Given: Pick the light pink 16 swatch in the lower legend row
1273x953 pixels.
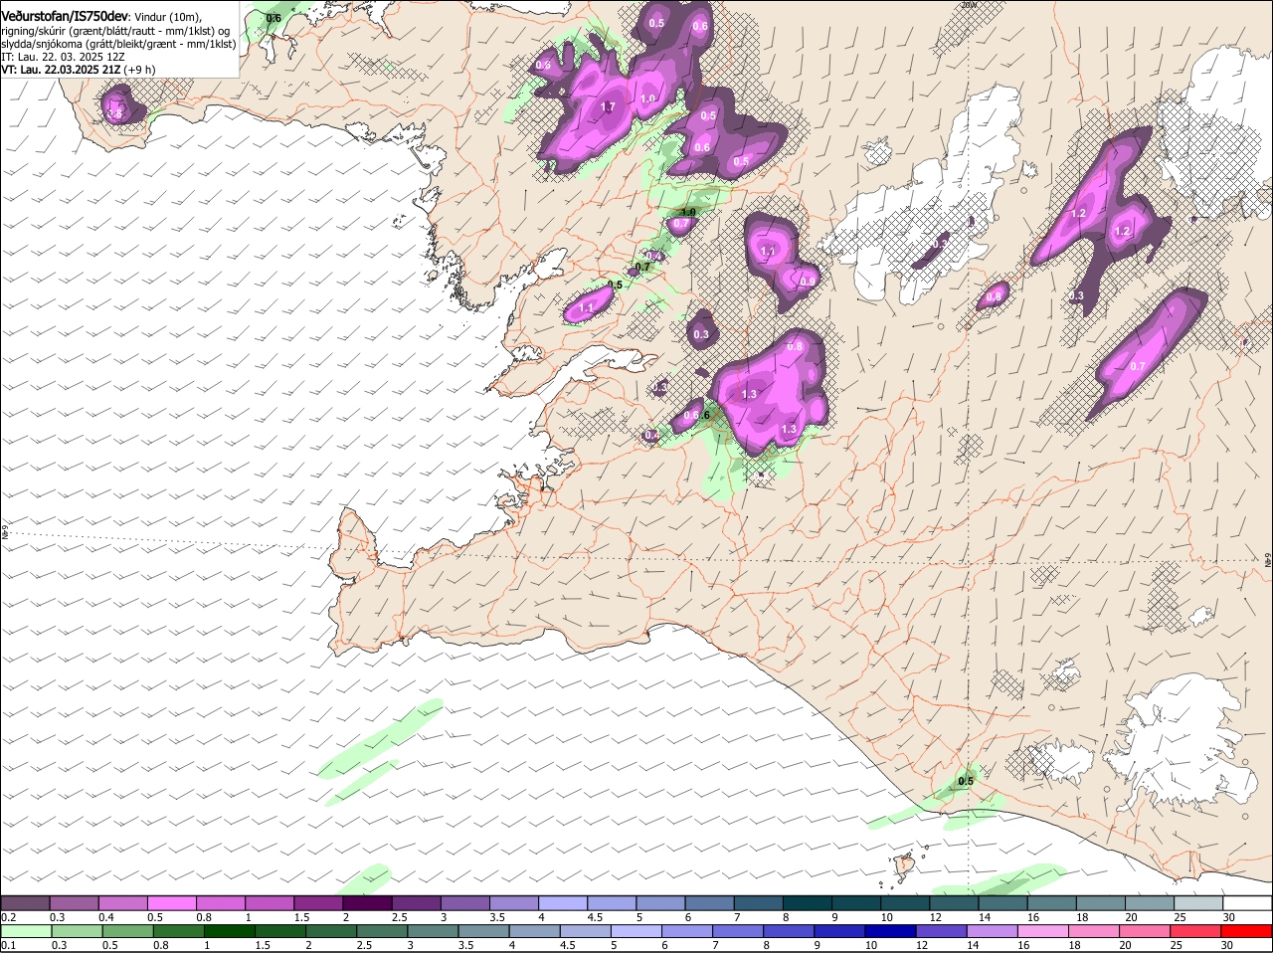Looking at the screenshot, I should tap(1043, 931).
